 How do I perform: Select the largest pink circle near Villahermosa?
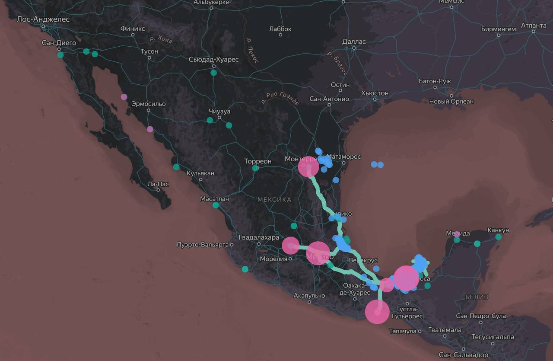coord(406,278)
